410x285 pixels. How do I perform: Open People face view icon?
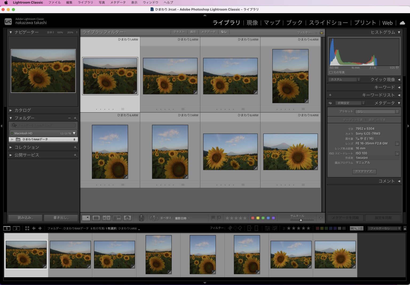(127, 218)
